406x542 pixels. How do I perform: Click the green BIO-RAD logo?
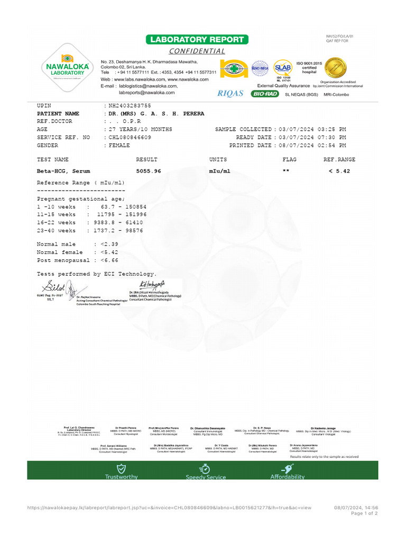[x=265, y=94]
